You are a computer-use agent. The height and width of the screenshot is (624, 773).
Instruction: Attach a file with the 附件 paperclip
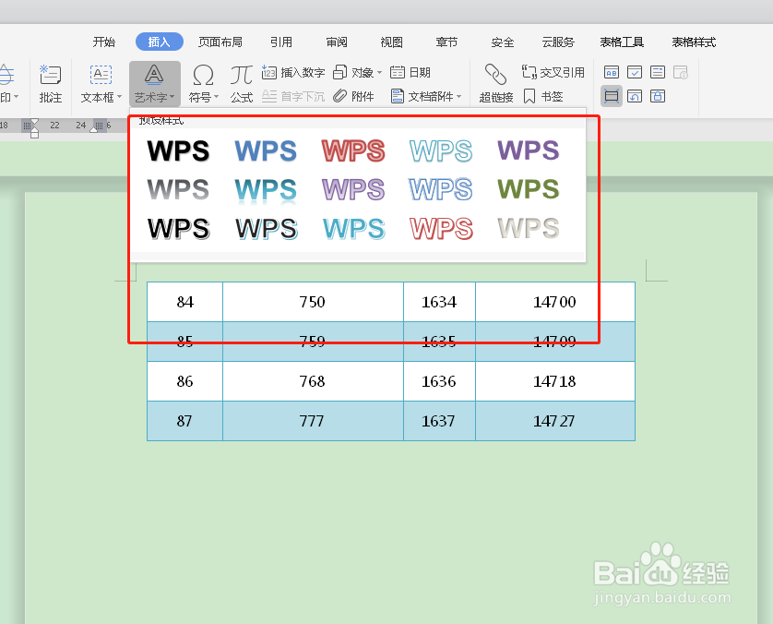coord(353,96)
